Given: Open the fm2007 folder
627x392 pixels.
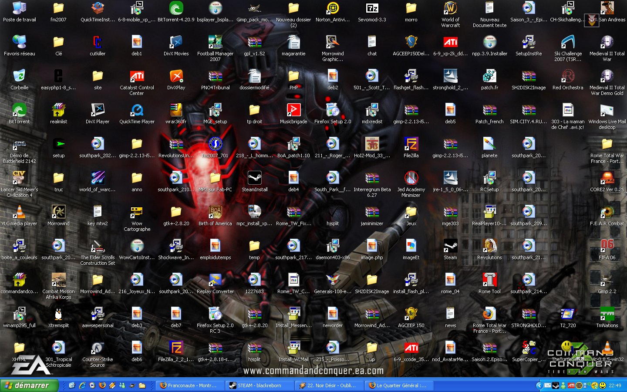Looking at the screenshot, I should [x=59, y=12].
